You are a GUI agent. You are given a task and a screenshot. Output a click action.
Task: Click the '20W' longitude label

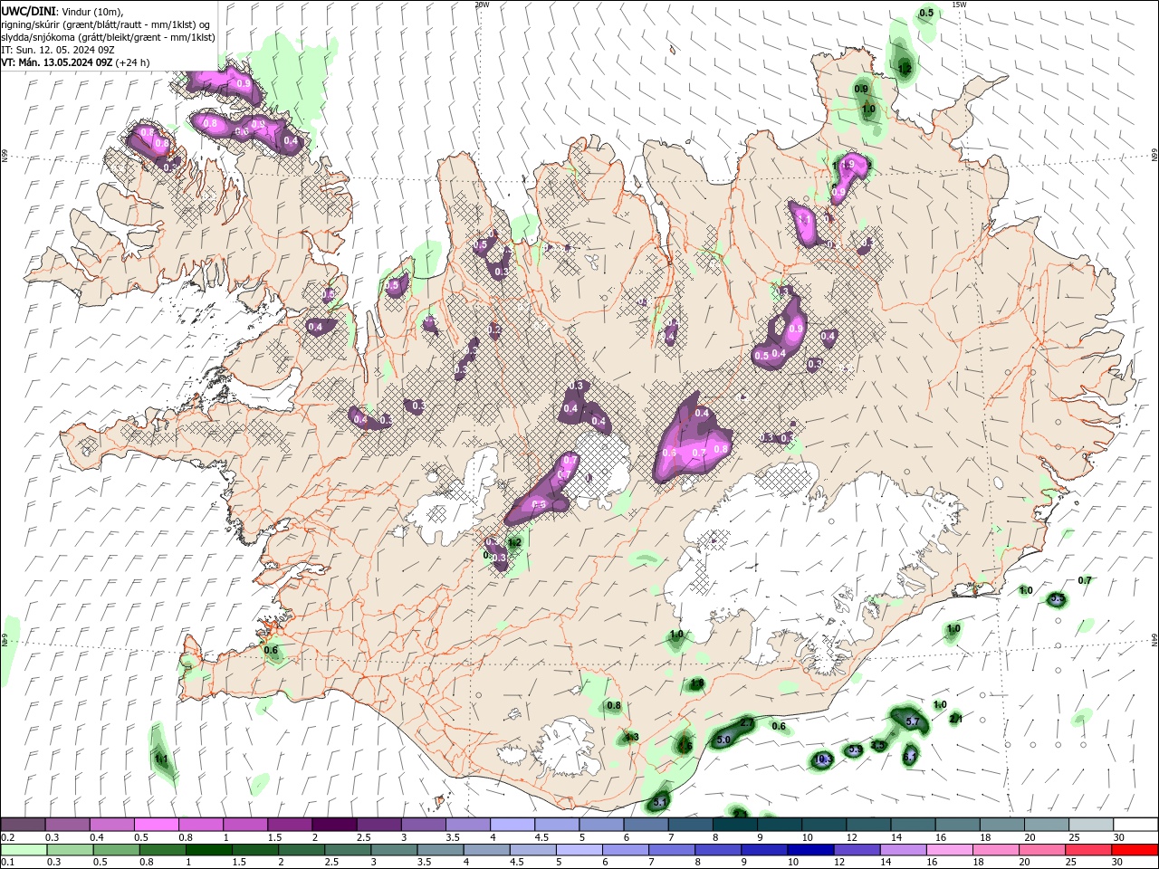[x=482, y=5]
